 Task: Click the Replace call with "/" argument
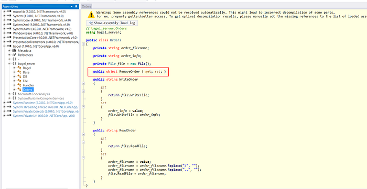click(174, 166)
